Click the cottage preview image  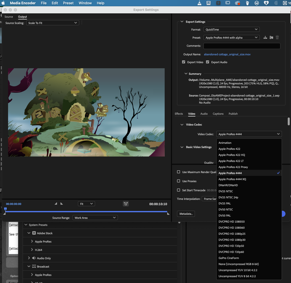pos(86,112)
